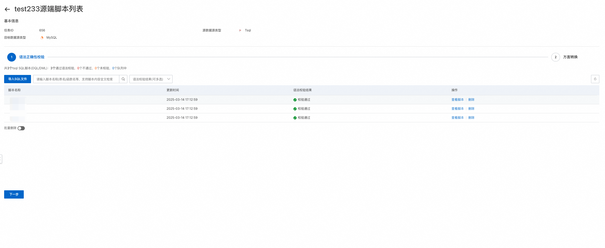Click the 下一步 button
This screenshot has height=248, width=605.
point(14,194)
